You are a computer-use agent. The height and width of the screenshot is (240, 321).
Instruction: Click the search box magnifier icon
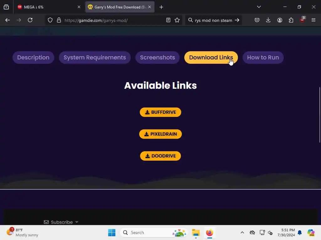pyautogui.click(x=190, y=20)
